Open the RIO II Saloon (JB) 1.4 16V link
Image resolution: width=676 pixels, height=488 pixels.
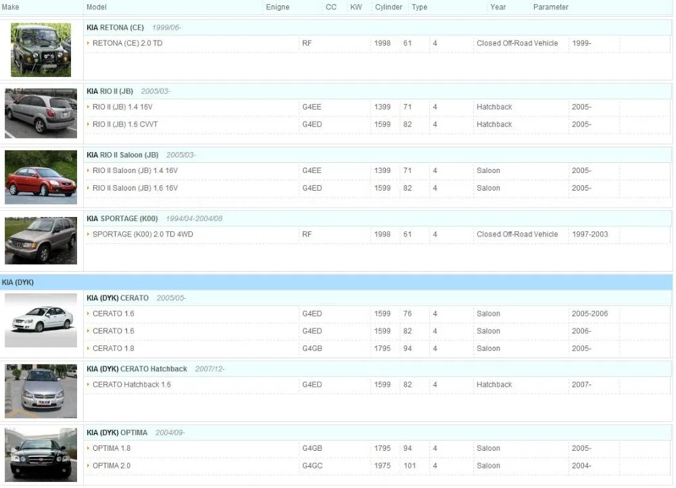click(x=135, y=171)
